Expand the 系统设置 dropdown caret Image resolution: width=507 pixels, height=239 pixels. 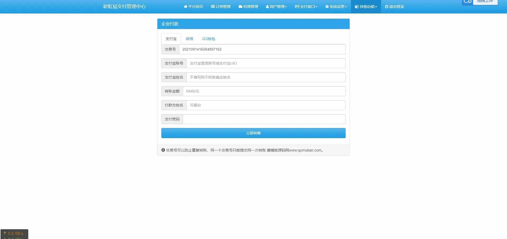click(346, 7)
